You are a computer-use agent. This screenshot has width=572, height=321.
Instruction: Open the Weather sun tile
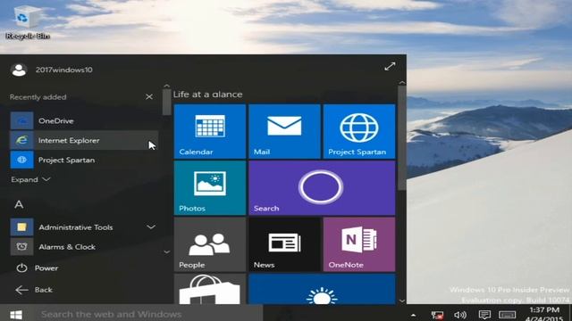322,289
